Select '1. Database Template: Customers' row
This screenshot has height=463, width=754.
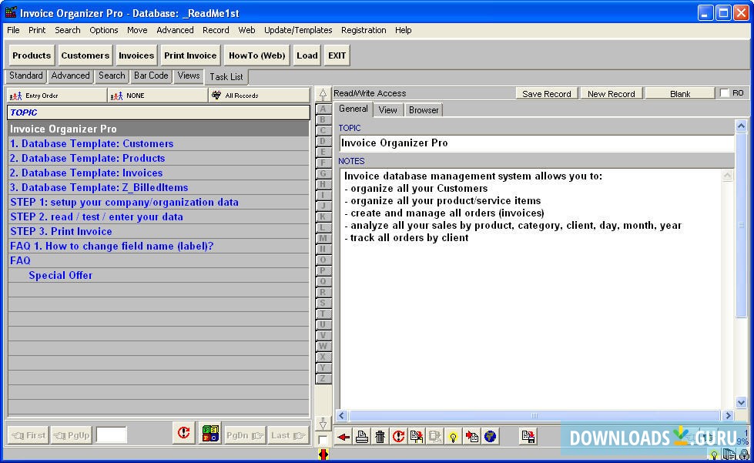coord(159,144)
